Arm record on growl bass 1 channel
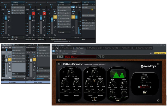Screen dimensions: 167x106 (10, 67)
